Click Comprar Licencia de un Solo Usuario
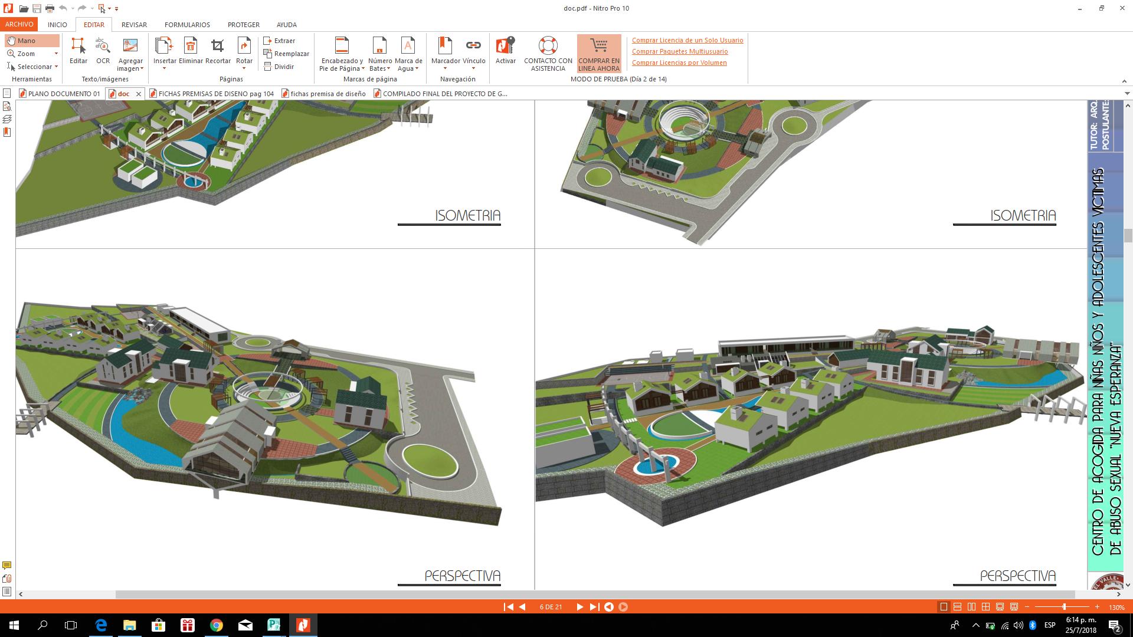This screenshot has width=1133, height=637. tap(687, 40)
